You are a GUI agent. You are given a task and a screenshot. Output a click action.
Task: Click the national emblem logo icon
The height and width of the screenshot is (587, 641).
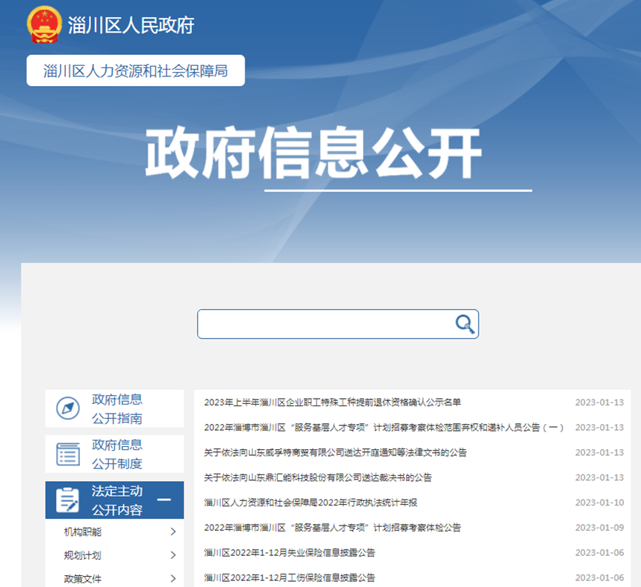pyautogui.click(x=42, y=24)
